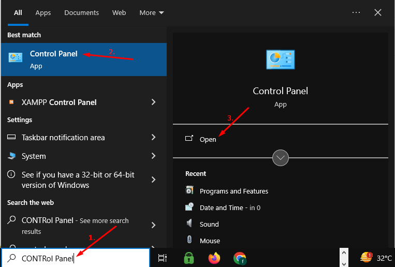Click the search box magnifier icon
The image size is (395, 267).
point(11,258)
